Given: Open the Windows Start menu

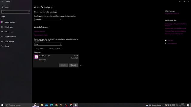Looking at the screenshot, I should tap(2, 105).
